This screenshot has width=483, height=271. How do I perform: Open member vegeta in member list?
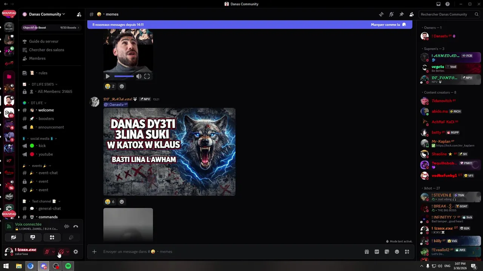click(450, 68)
